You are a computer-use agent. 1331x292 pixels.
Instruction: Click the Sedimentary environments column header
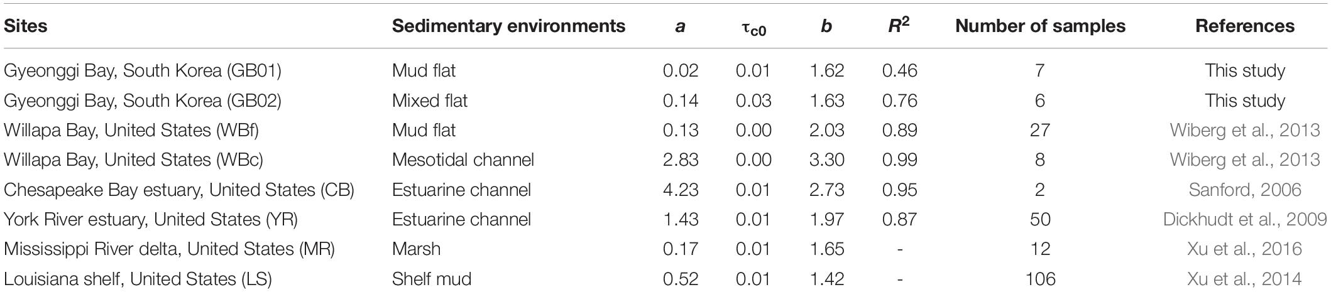508,26
